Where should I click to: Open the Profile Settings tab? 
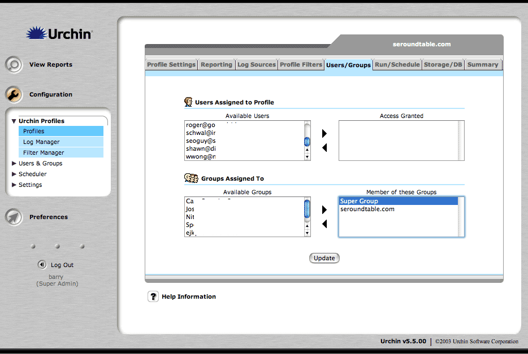(171, 64)
